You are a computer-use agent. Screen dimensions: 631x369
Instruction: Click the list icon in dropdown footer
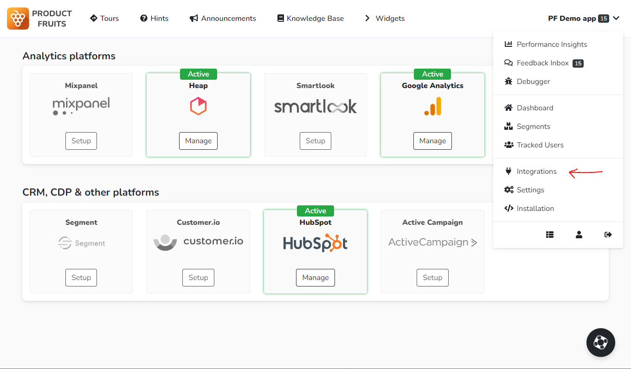point(550,235)
